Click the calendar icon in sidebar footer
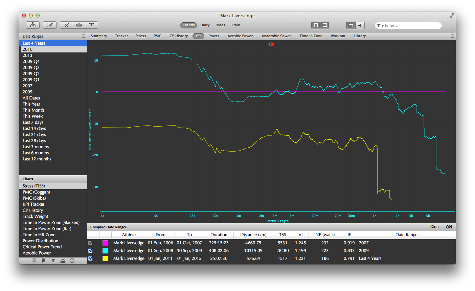 [34, 261]
